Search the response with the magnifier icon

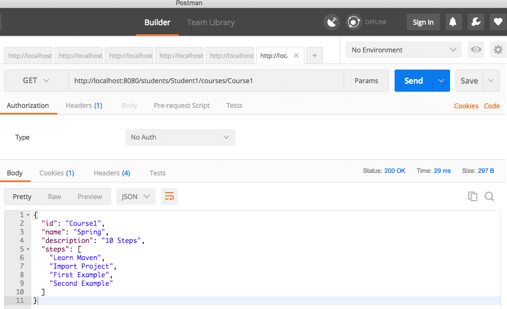click(489, 196)
